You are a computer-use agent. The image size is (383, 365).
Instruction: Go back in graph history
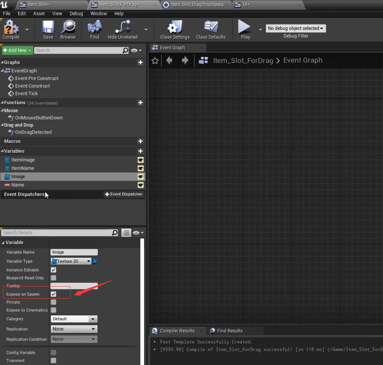169,60
